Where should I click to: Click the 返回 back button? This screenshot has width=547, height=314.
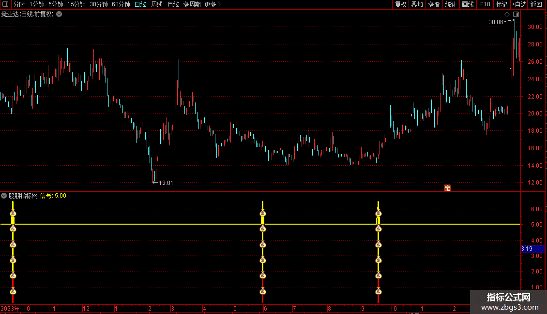tap(536, 4)
